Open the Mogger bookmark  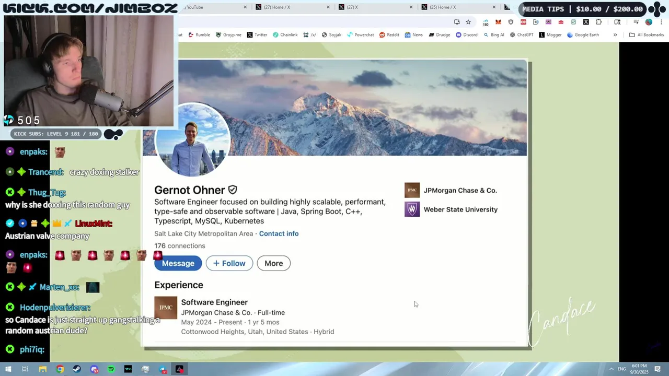click(x=550, y=35)
